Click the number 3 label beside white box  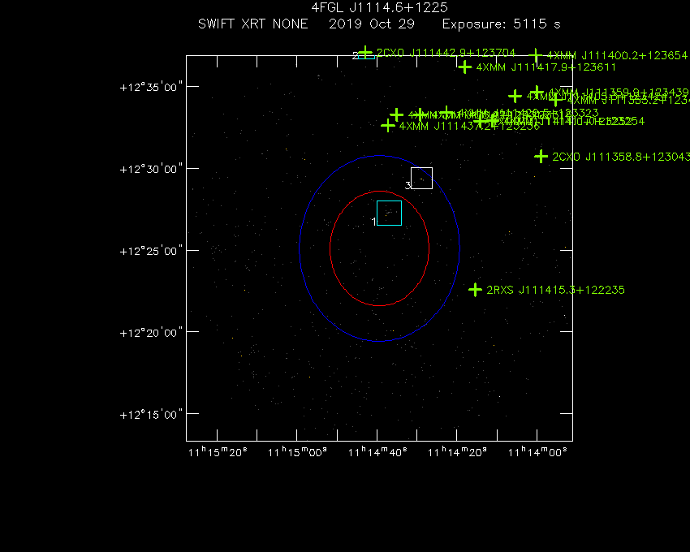coord(408,185)
